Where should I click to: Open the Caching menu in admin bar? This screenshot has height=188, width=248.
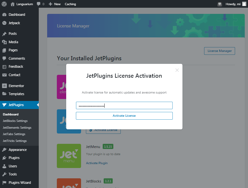tap(70, 4)
